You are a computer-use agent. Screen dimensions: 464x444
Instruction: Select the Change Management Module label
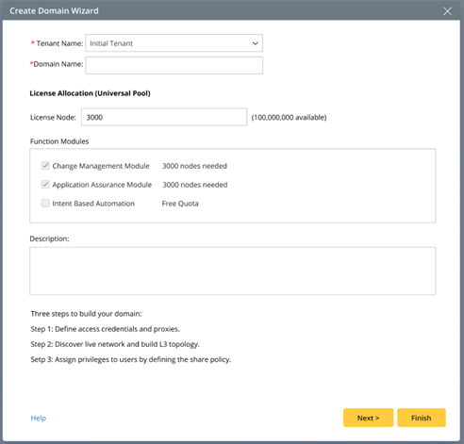101,166
